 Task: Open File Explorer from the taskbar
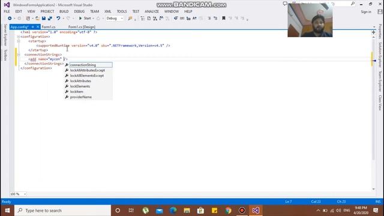[x=187, y=211]
